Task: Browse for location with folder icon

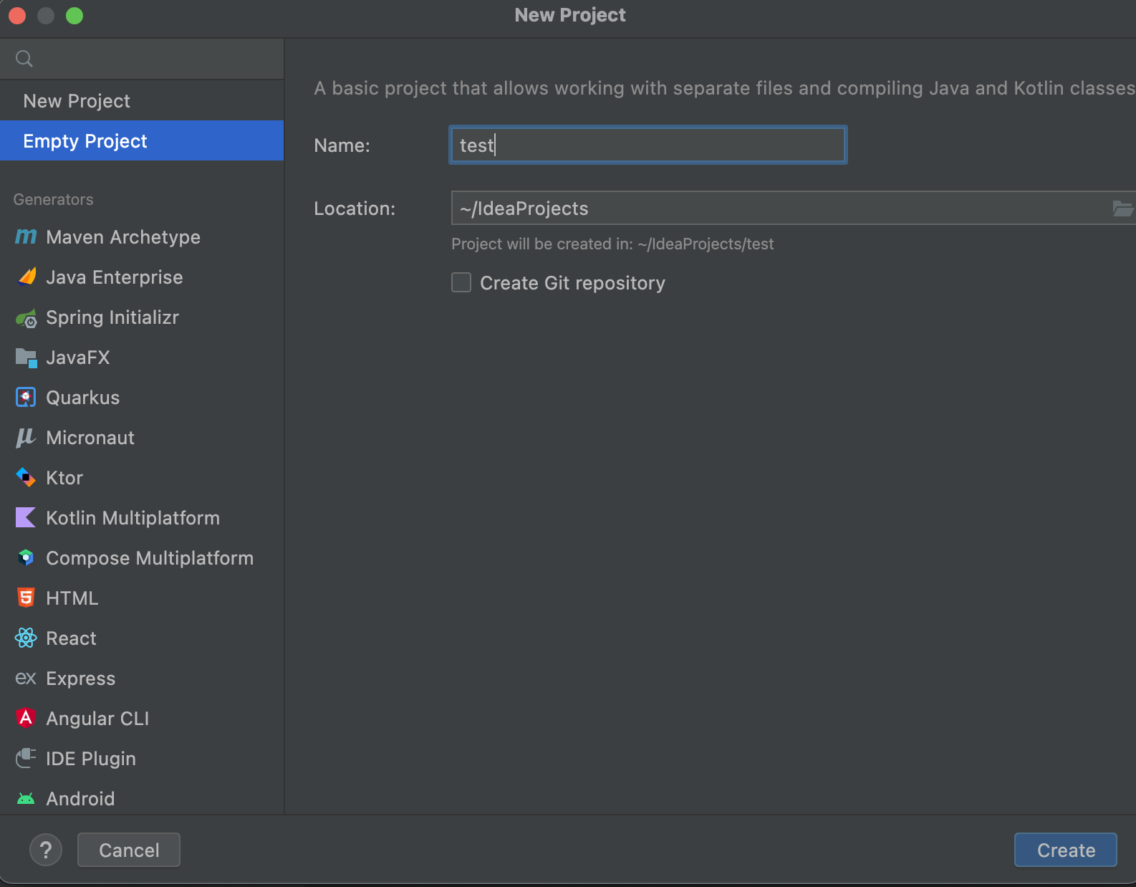Action: point(1122,208)
